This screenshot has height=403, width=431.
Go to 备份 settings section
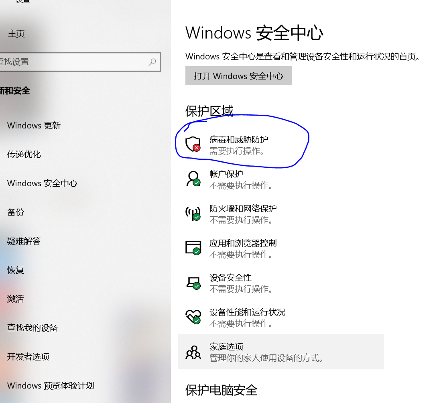pos(15,212)
